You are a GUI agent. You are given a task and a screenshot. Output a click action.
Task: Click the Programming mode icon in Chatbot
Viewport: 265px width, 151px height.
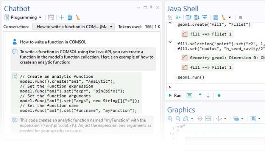point(7,17)
